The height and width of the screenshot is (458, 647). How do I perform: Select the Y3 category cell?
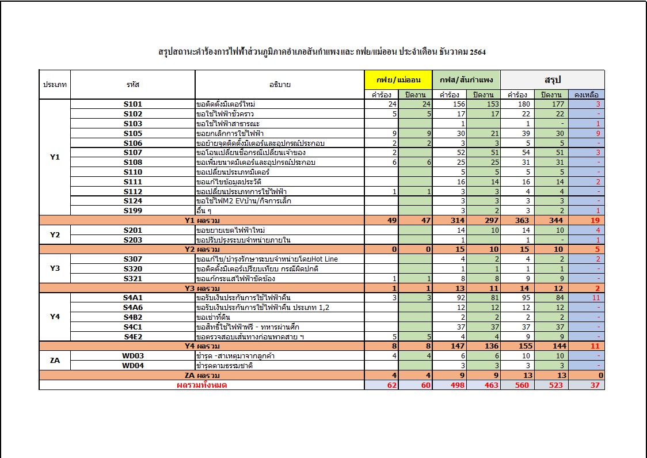(x=55, y=268)
